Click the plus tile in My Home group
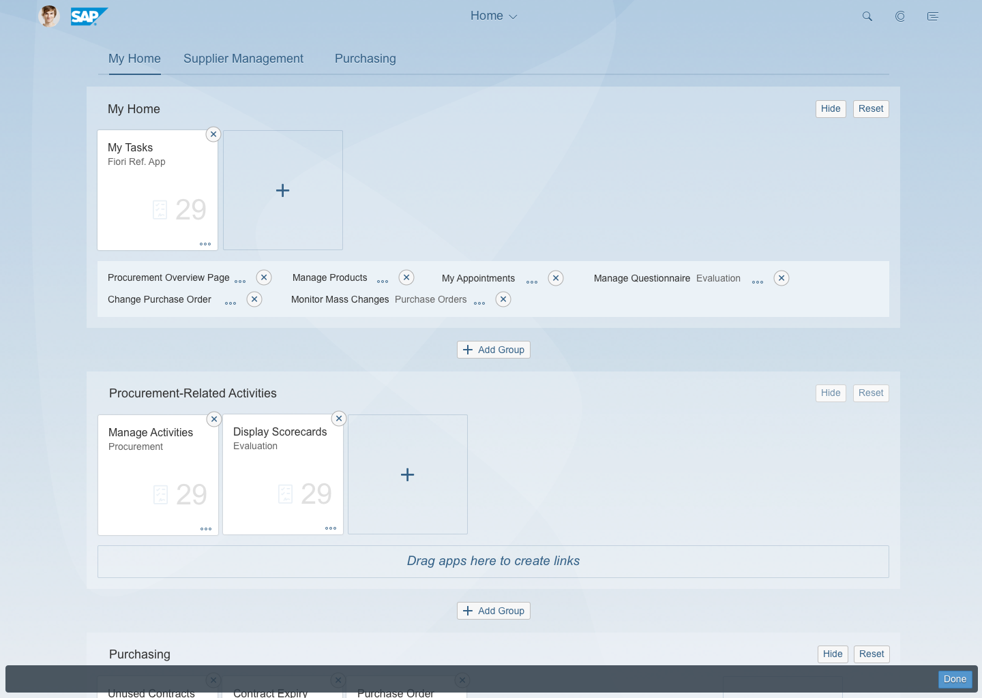 282,190
